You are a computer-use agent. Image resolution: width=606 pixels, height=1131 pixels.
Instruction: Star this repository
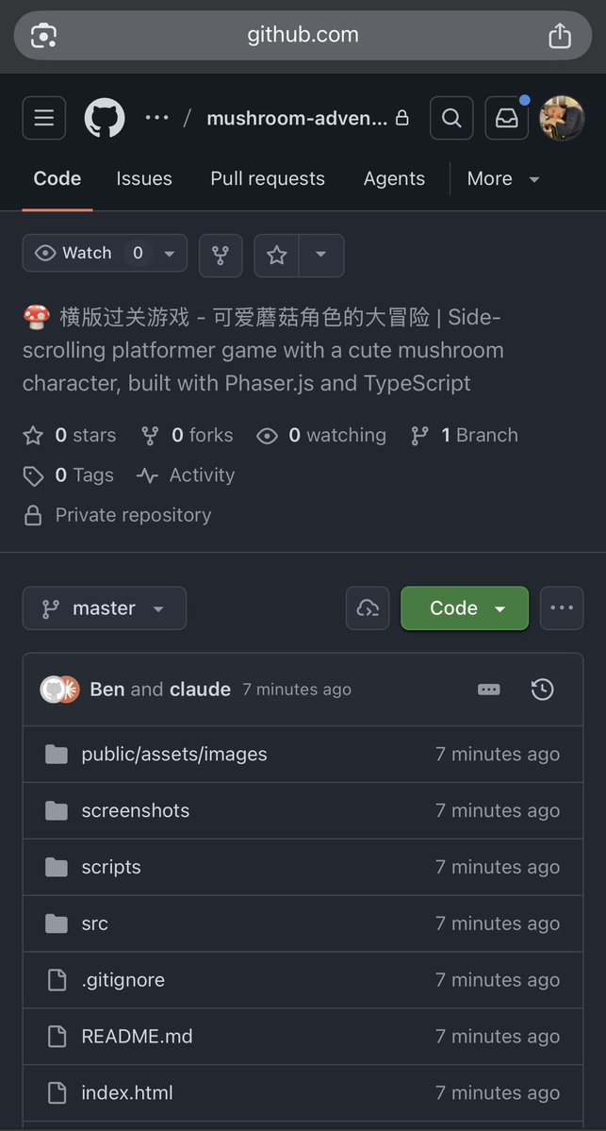pyautogui.click(x=277, y=255)
